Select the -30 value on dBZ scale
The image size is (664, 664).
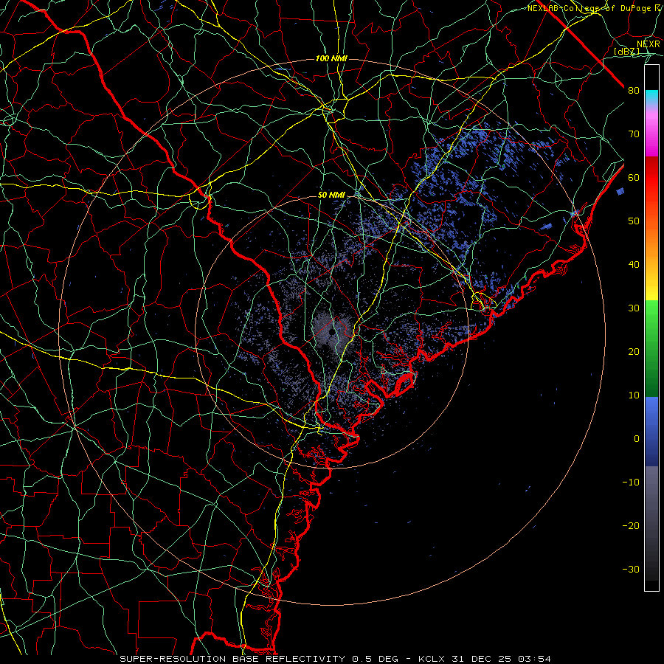pyautogui.click(x=631, y=569)
